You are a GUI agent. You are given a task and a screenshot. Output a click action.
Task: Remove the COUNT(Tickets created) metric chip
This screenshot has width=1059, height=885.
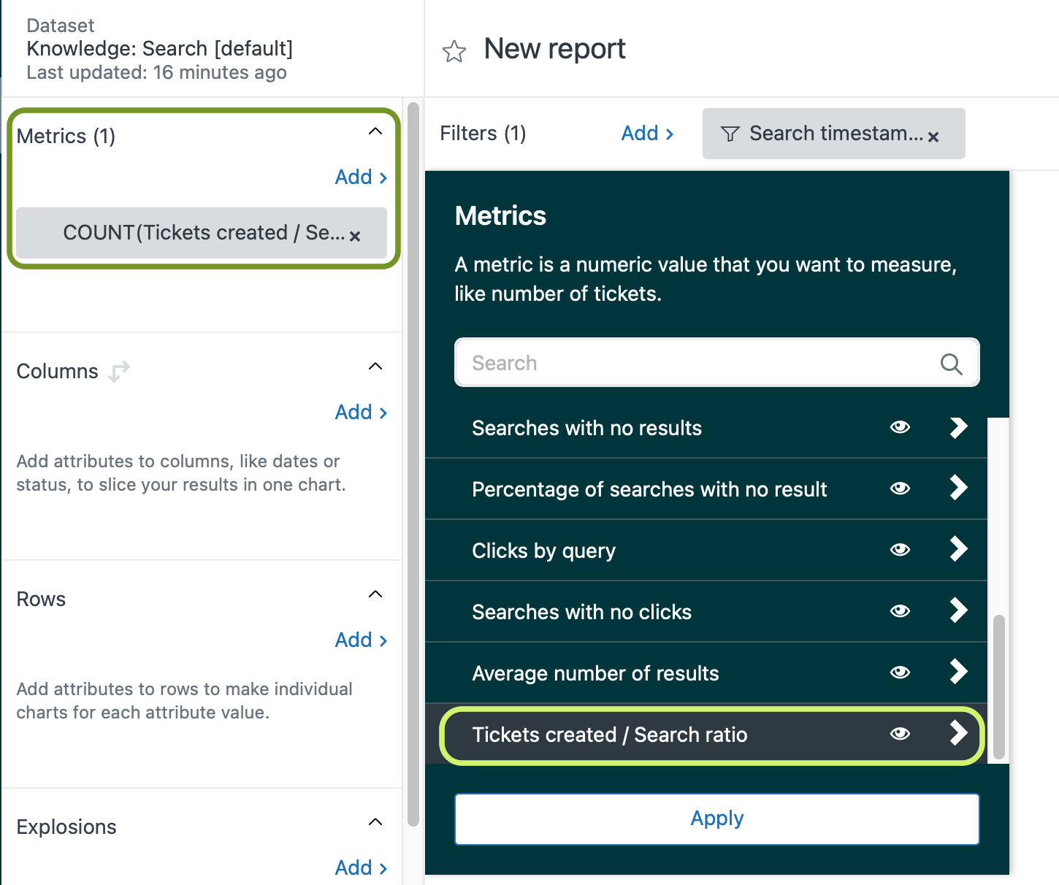tap(355, 236)
